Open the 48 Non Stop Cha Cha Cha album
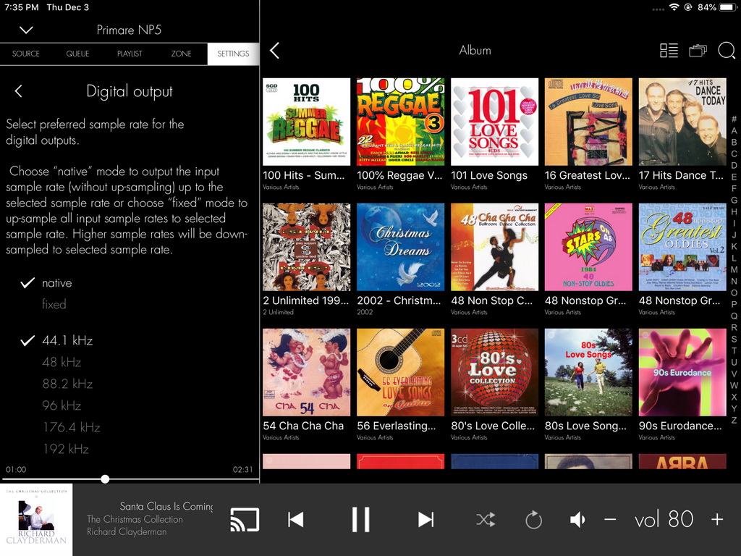 (495, 248)
